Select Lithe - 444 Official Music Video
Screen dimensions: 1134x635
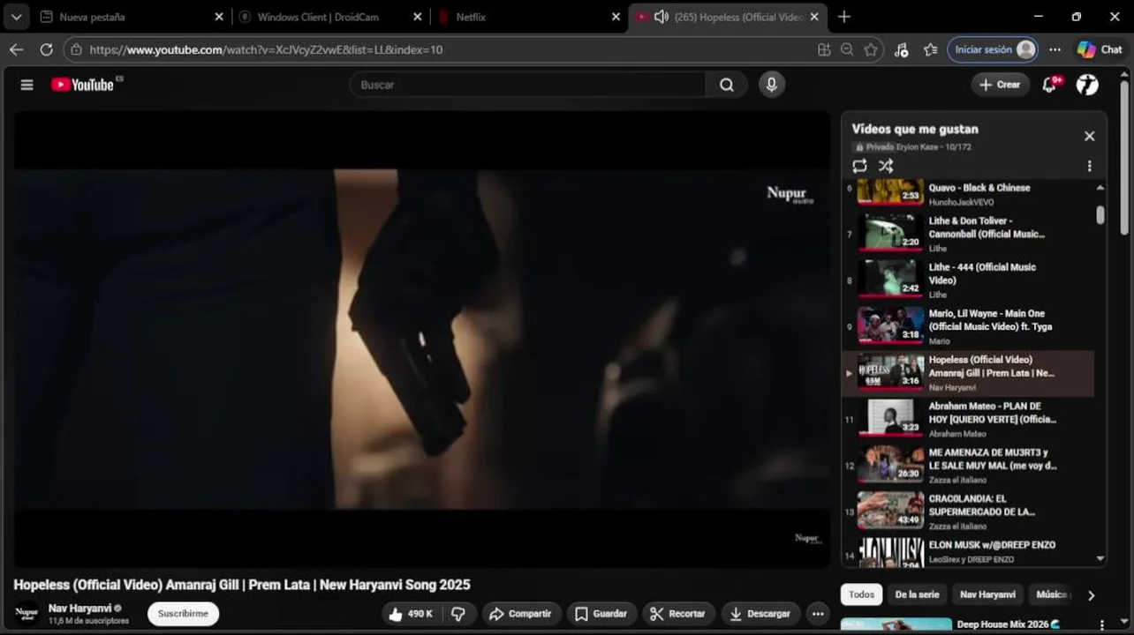point(968,280)
